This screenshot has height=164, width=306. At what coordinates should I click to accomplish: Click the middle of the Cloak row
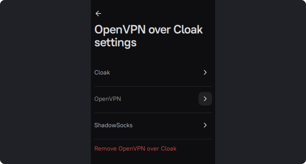tap(153, 72)
